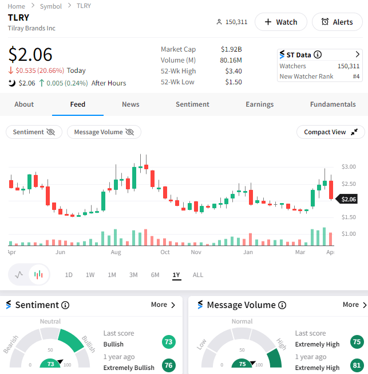This screenshot has width=368, height=374.
Task: Go to the Fundamentals tab
Action: (x=333, y=104)
